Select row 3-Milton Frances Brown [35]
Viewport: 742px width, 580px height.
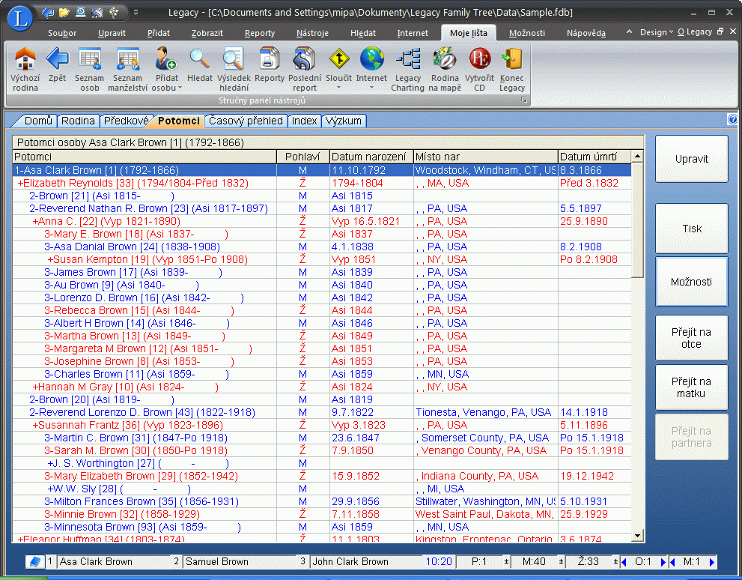[322, 501]
